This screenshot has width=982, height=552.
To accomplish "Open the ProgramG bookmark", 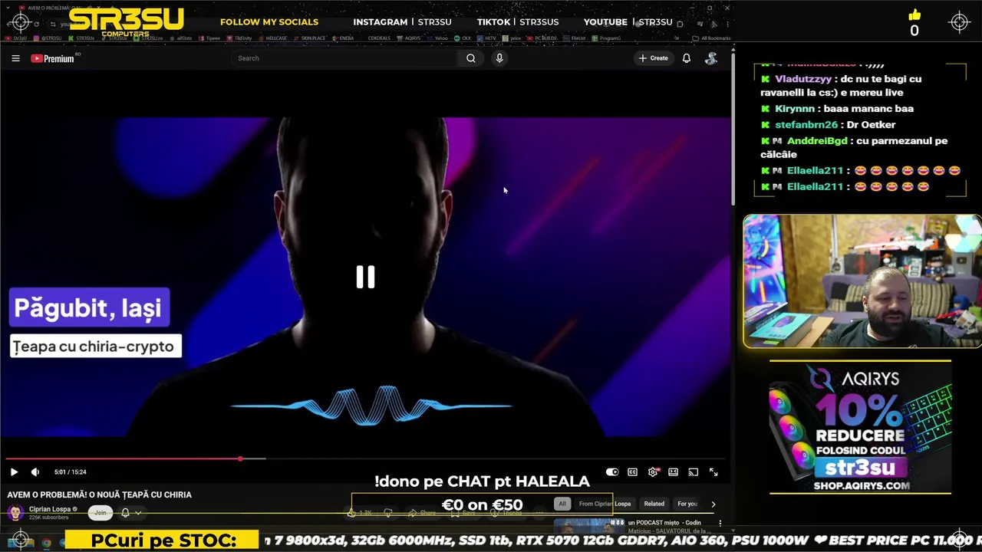I will click(606, 38).
